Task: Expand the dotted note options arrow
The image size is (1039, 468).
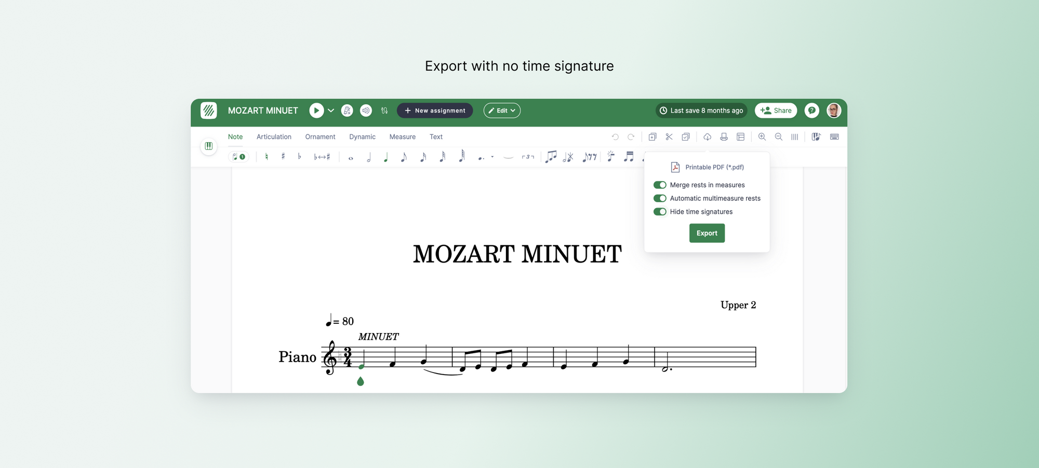Action: click(x=492, y=157)
